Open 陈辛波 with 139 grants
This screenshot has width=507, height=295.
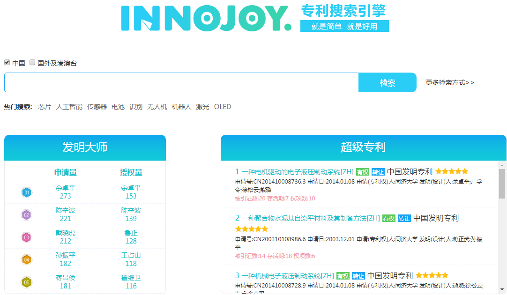tap(131, 214)
